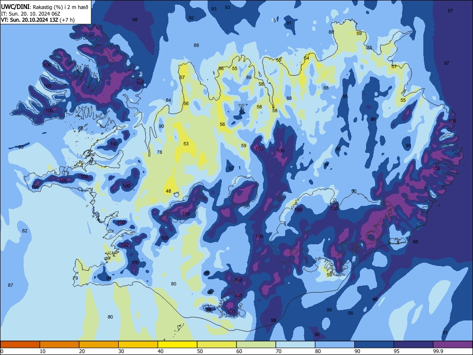Select the value 87 over the southwest sea
Screen dimensions: 473x355
(x=10, y=285)
